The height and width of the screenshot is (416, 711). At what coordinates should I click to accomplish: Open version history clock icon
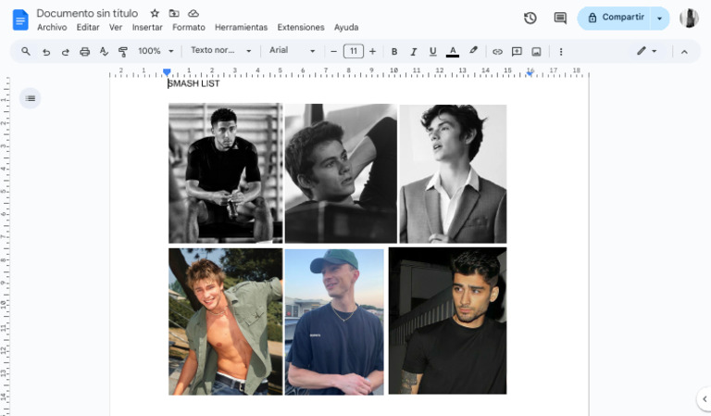(530, 19)
